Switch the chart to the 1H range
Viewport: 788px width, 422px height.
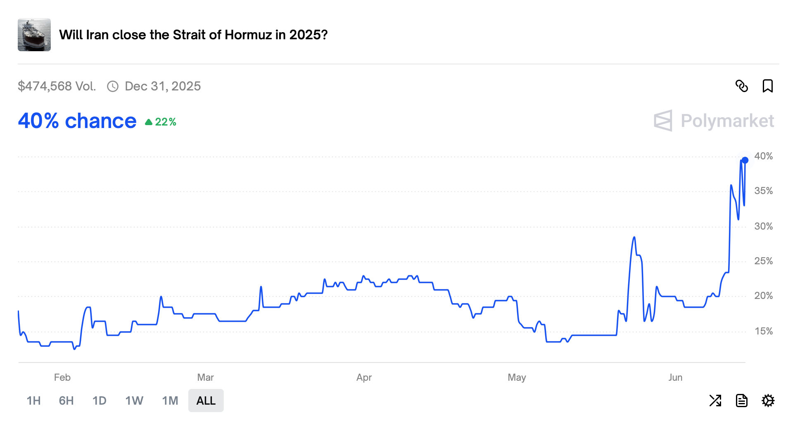click(x=33, y=401)
